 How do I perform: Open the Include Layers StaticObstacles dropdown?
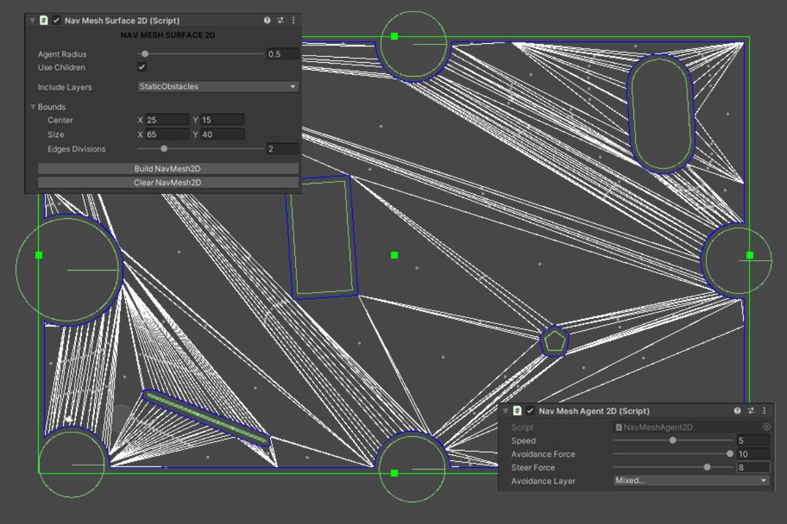218,86
